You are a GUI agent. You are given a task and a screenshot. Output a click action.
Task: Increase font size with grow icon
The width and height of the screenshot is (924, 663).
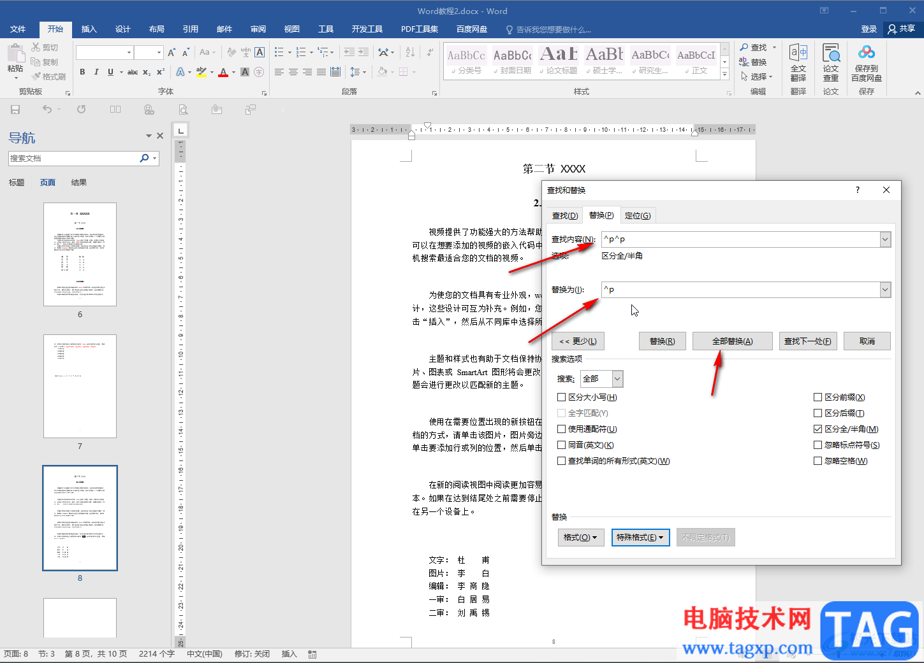172,52
